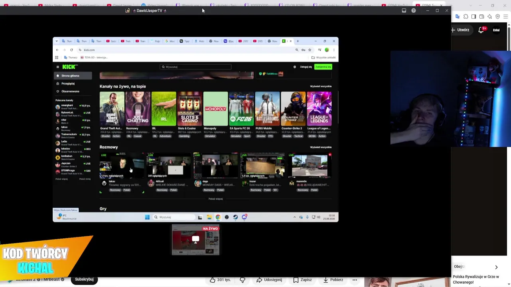This screenshot has width=511, height=287.
Task: Open xmerghani channel in sidebar
Action: (x=73, y=106)
